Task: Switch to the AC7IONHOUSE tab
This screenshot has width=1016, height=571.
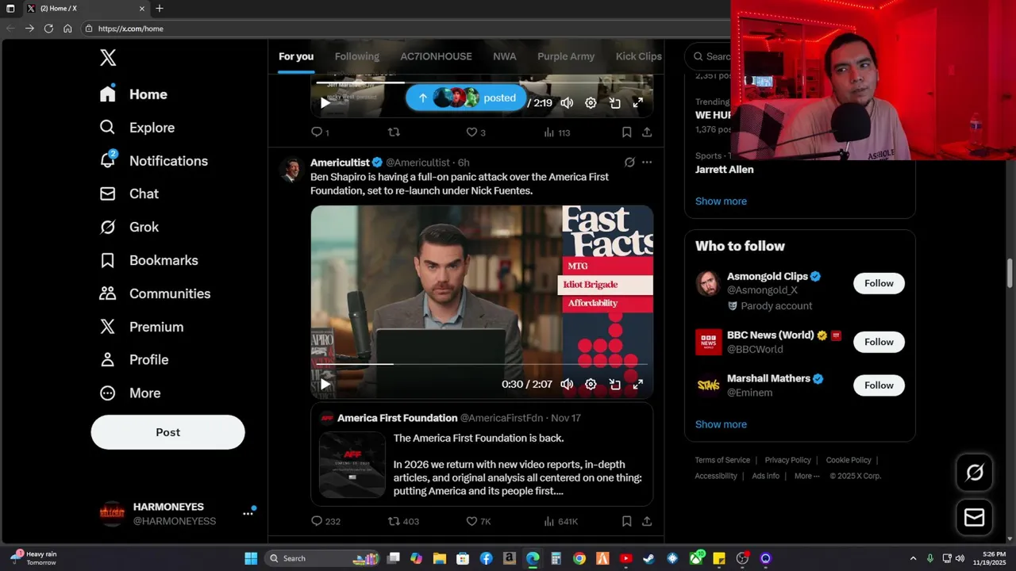Action: tap(436, 56)
